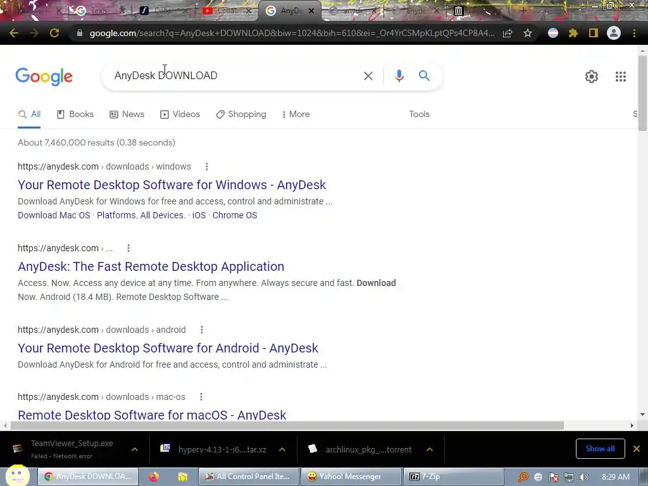648x486 pixels.
Task: Select the All results tab
Action: (x=29, y=115)
